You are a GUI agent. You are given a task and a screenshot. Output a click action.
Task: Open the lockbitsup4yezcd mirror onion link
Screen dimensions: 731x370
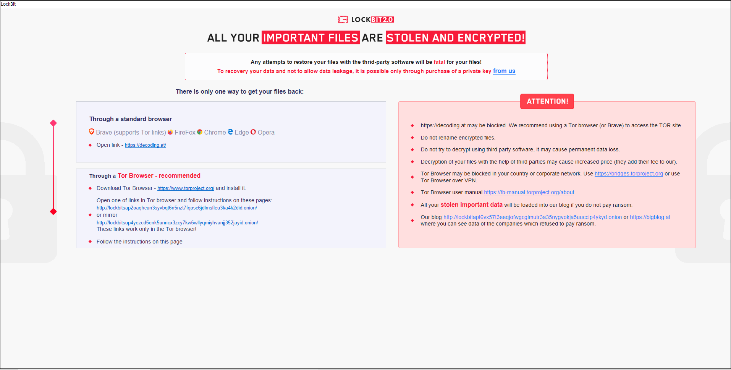[177, 222]
